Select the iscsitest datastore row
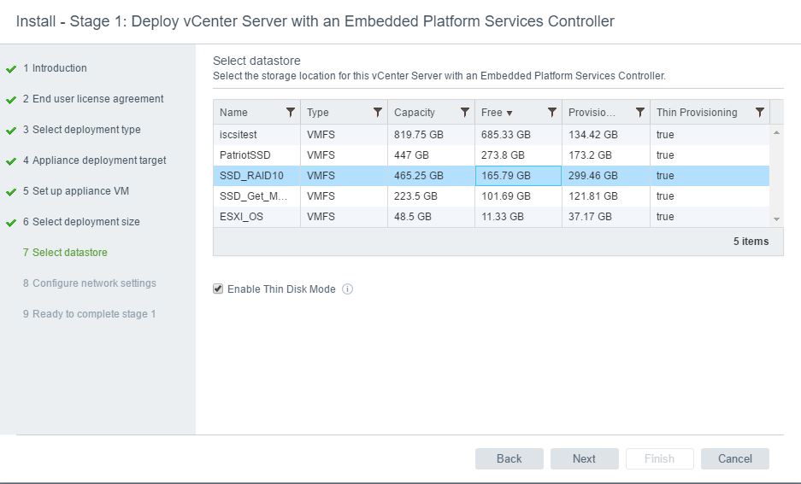Viewport: 801px width, 484px height. click(492, 135)
